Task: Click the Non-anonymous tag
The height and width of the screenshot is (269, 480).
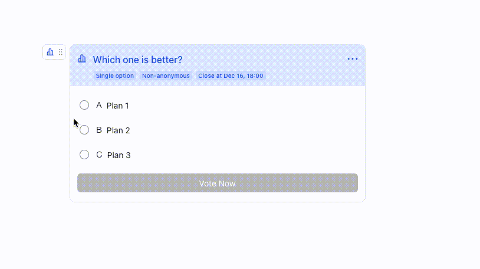Action: coord(166,76)
